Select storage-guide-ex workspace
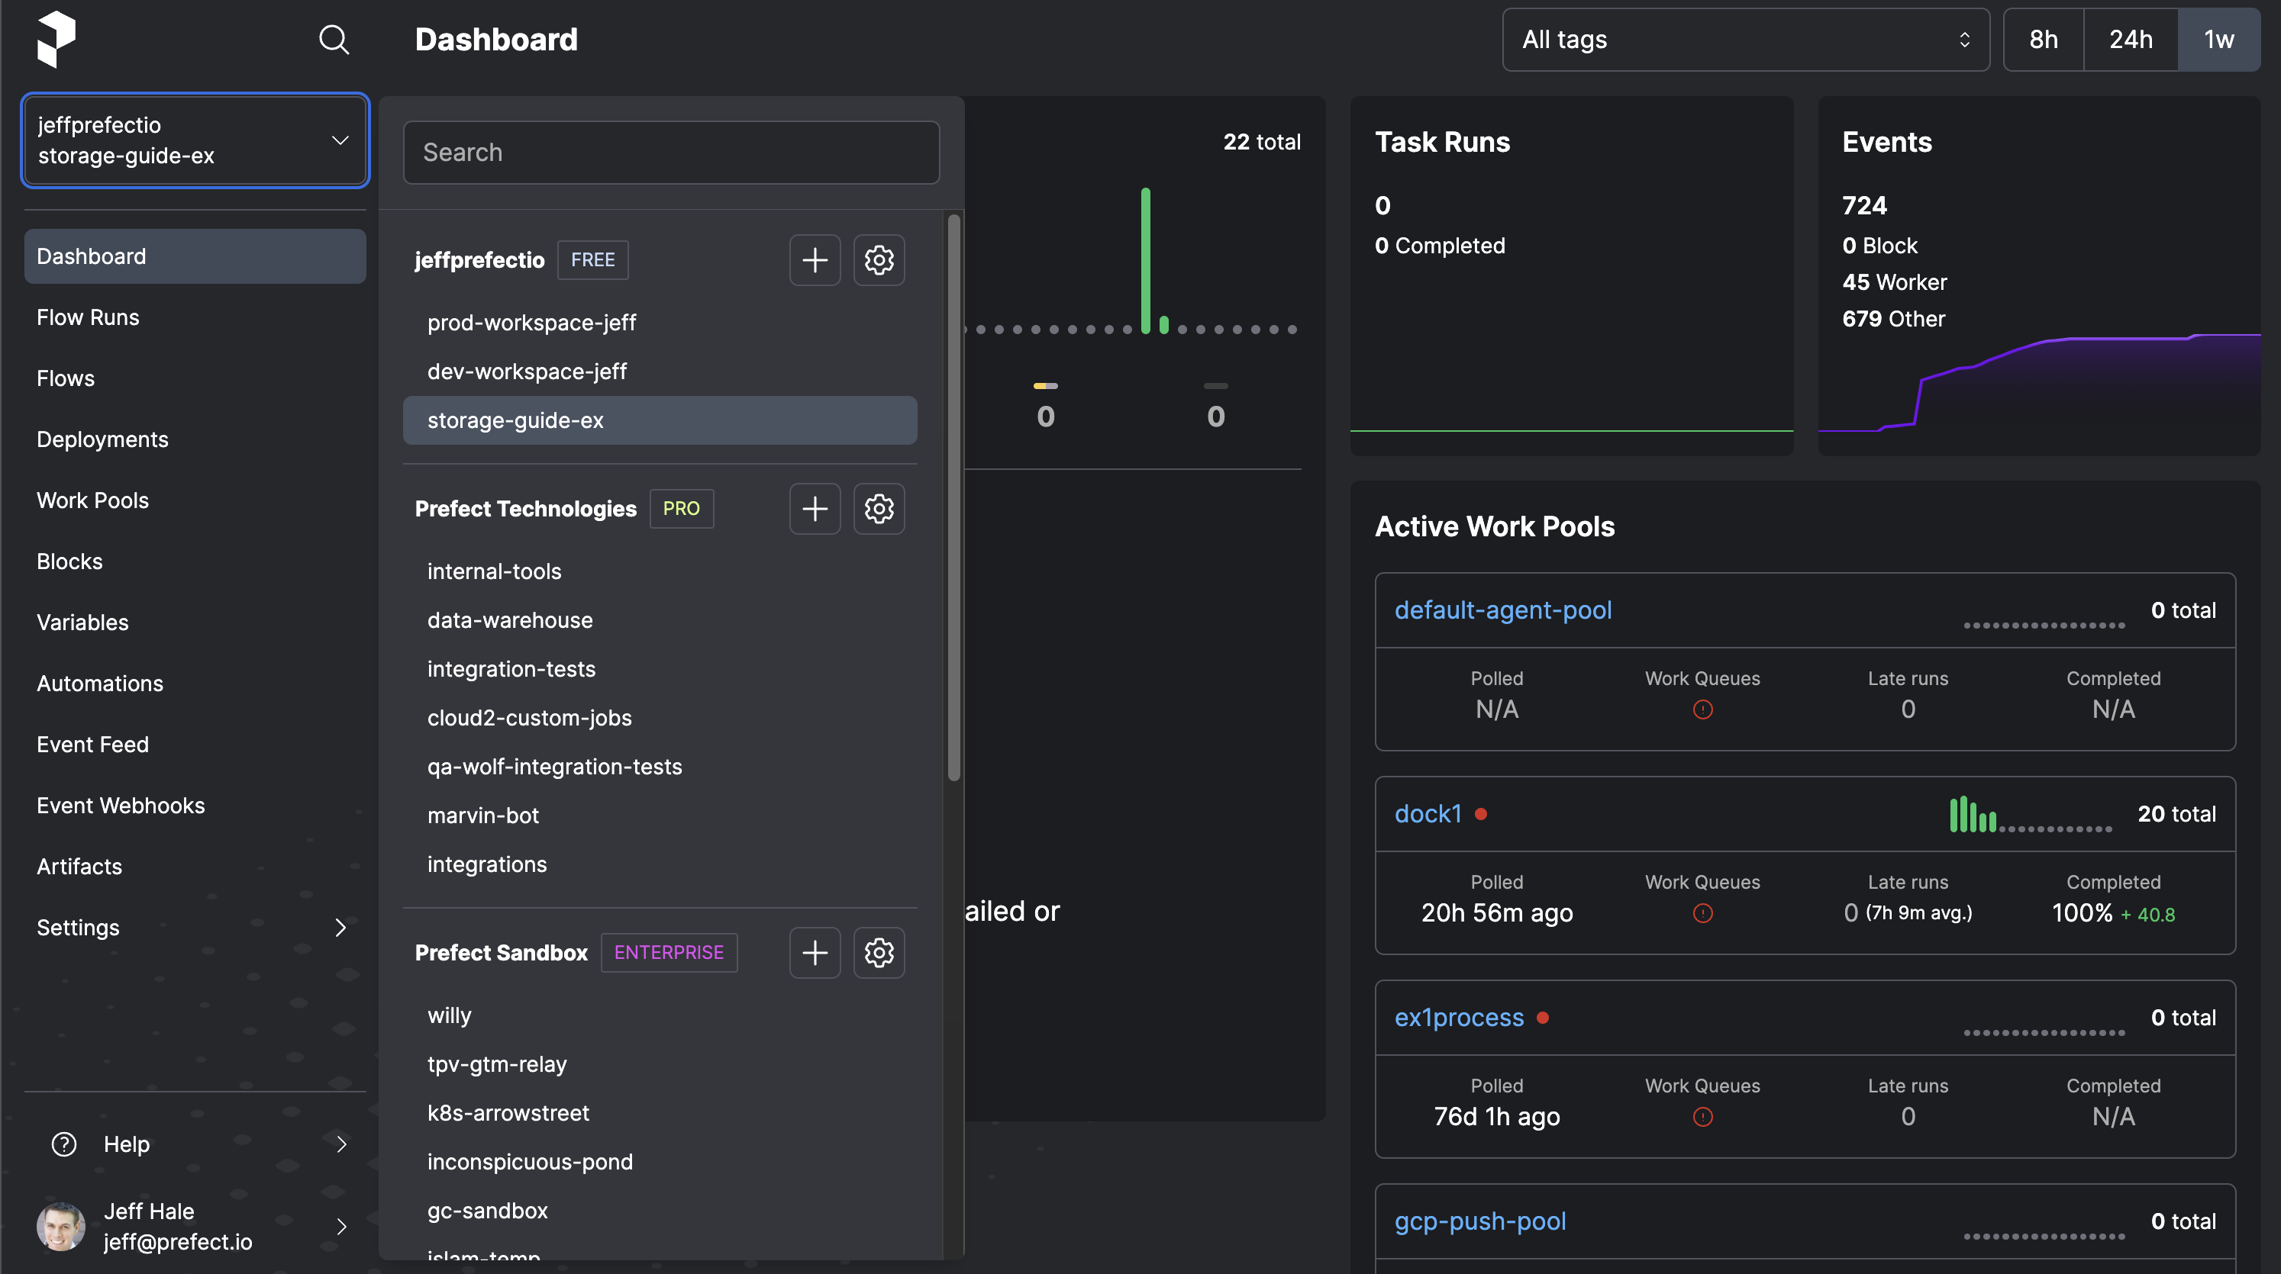Image resolution: width=2281 pixels, height=1274 pixels. coord(660,420)
